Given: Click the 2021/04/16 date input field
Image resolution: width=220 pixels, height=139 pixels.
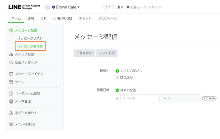Looking at the screenshot, I should tap(139, 98).
